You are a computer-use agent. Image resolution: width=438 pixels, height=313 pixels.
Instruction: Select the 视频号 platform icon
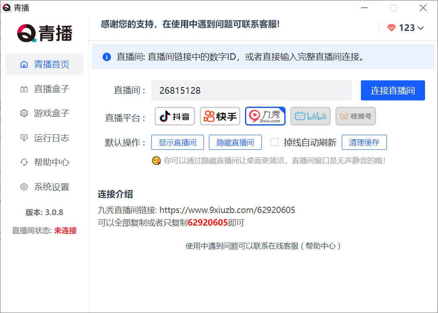click(x=355, y=116)
